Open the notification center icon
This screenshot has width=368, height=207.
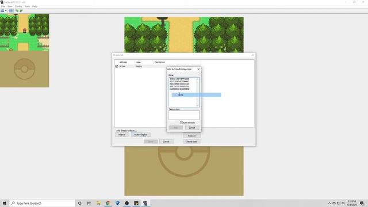pyautogui.click(x=362, y=203)
